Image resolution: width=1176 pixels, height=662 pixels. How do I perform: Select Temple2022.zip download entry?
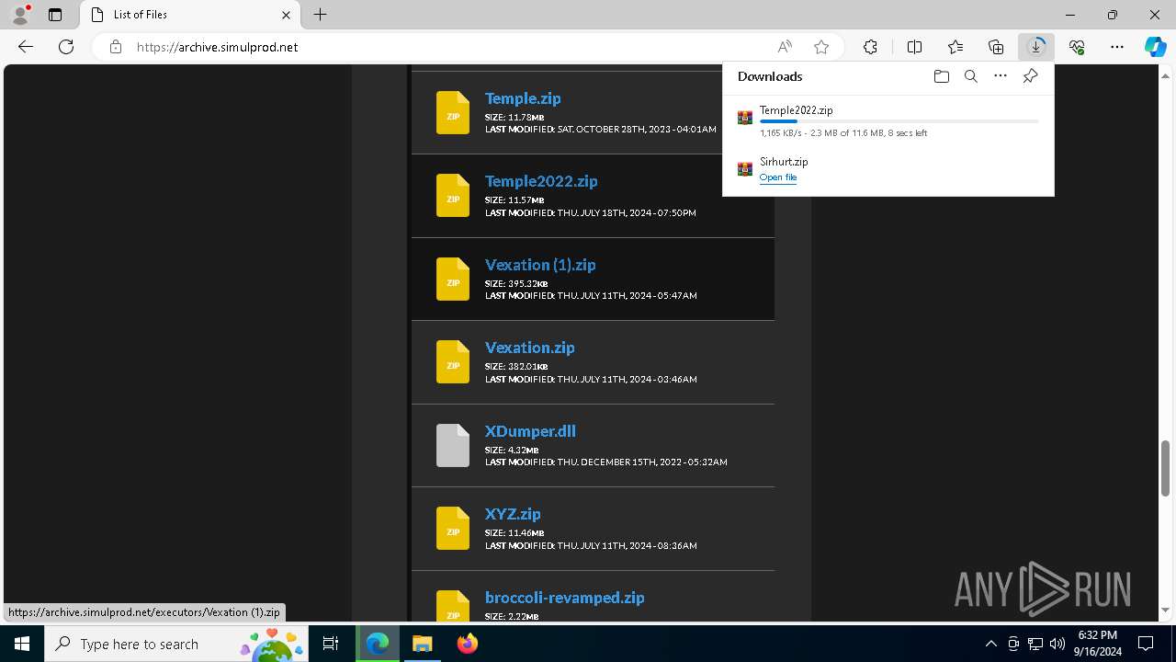(x=888, y=121)
